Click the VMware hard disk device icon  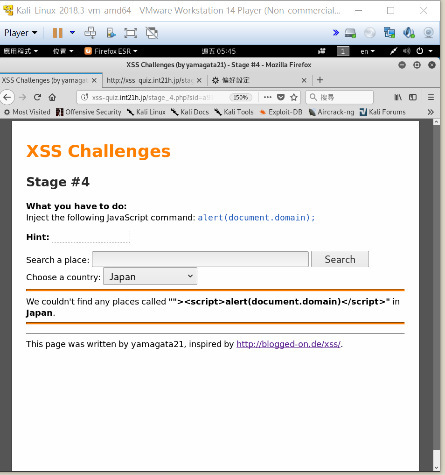(350, 33)
